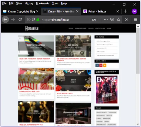The height and width of the screenshot is (127, 141).
Task: Click the purple private browsing mask icon
Action: (134, 11)
